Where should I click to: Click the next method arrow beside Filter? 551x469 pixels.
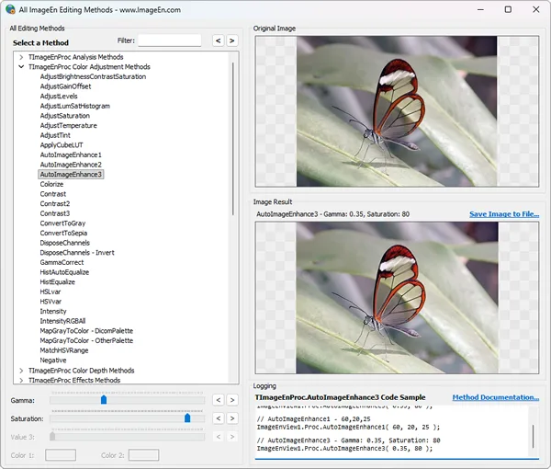[234, 40]
